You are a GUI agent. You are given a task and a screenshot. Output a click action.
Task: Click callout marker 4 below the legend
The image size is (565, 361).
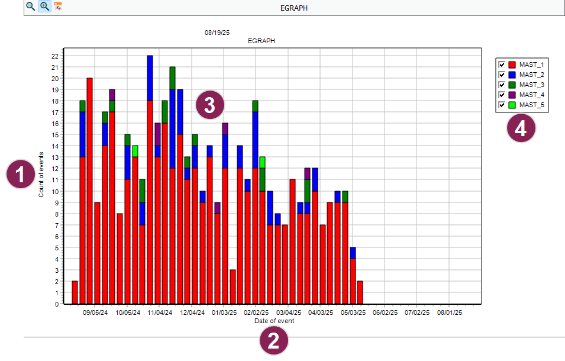(x=521, y=129)
